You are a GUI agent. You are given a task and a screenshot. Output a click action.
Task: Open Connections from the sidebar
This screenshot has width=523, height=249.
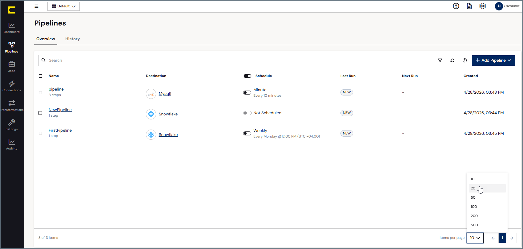tap(12, 86)
